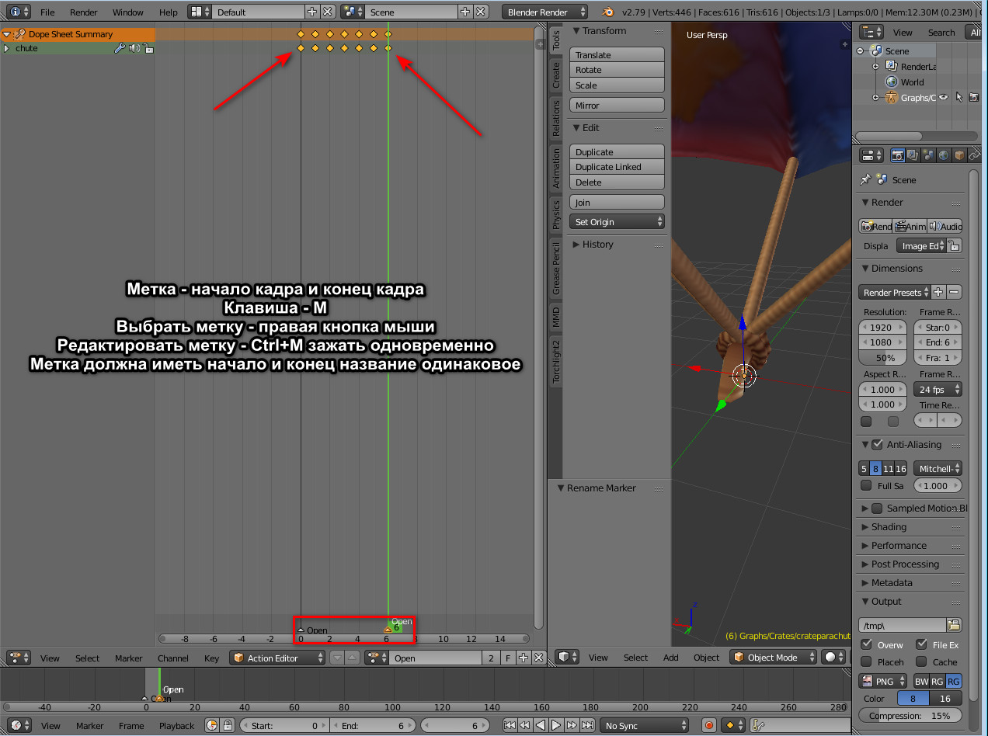The height and width of the screenshot is (736, 988).
Task: Enable the Placeholders checkbox
Action: click(866, 661)
